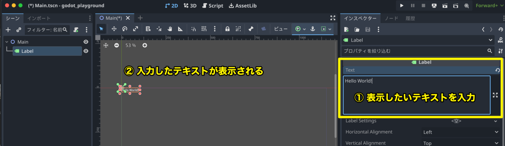Select the pivot point tool icon
The width and height of the screenshot is (505, 146).
pyautogui.click(x=159, y=29)
